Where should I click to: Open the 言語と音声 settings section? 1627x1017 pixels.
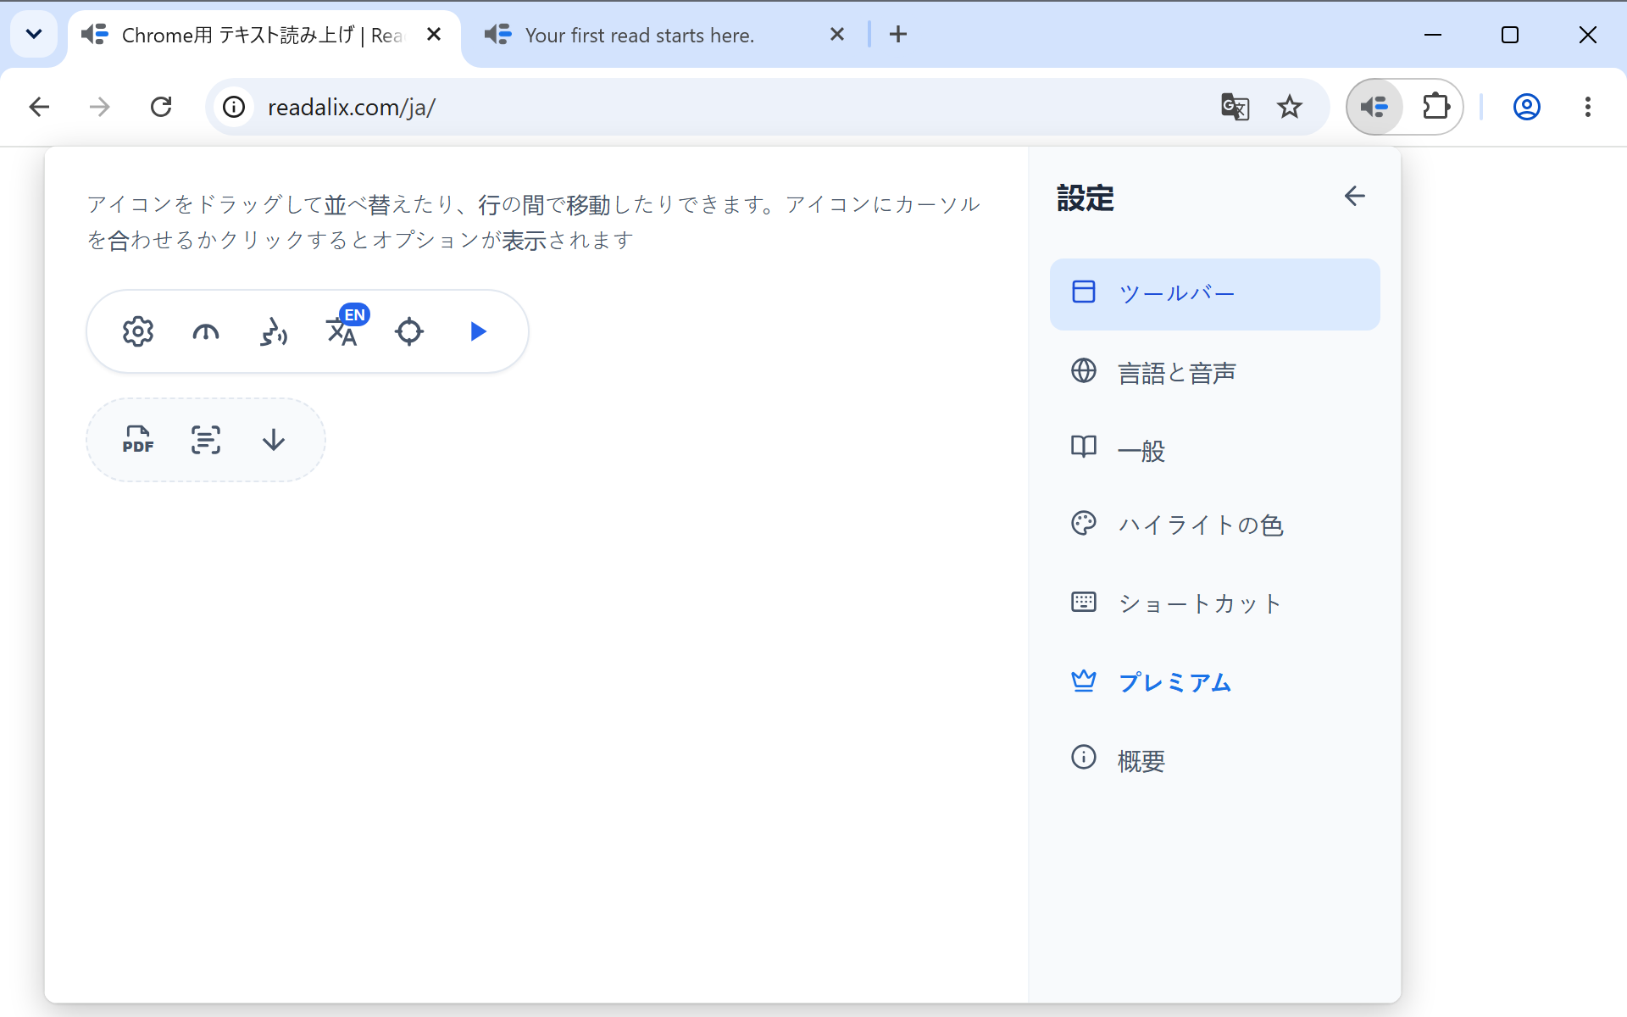coord(1214,372)
